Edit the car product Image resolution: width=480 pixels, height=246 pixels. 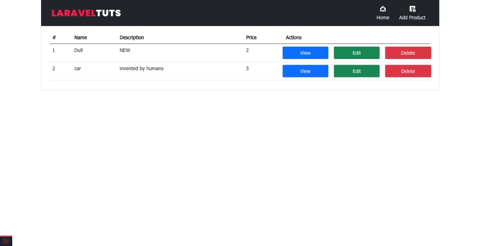[x=357, y=71]
